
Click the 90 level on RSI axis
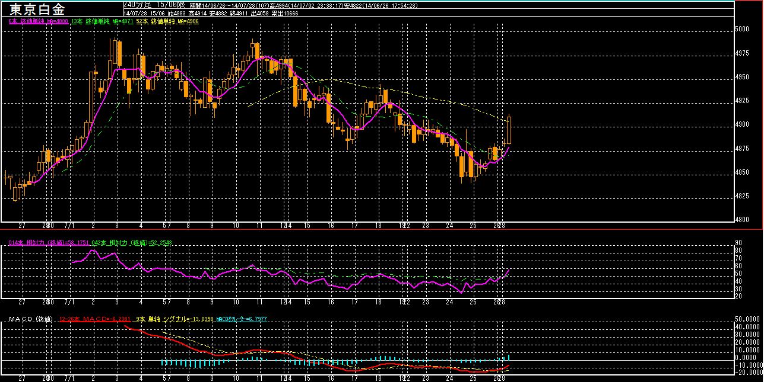[738, 243]
